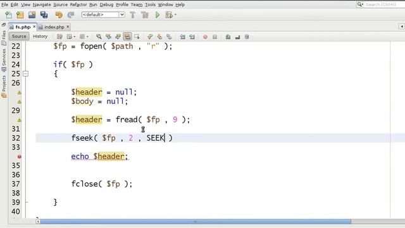Click the Build Project hammer icon
Screen dimensions: 405x228
click(x=132, y=15)
